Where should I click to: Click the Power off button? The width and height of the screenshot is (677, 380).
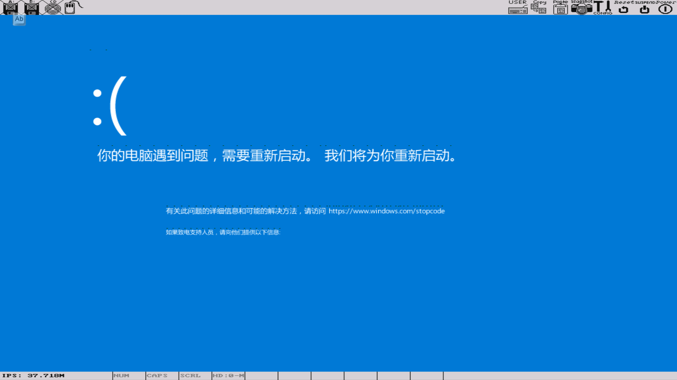click(x=665, y=7)
